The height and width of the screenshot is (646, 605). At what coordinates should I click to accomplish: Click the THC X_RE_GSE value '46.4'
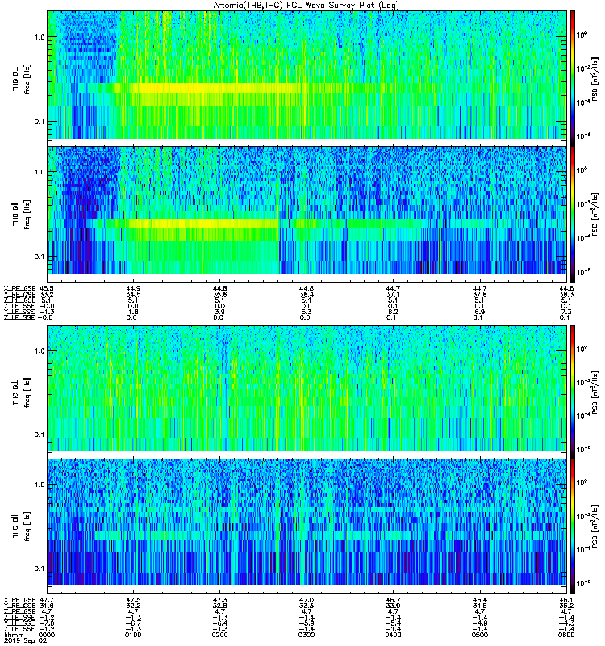pos(479,600)
